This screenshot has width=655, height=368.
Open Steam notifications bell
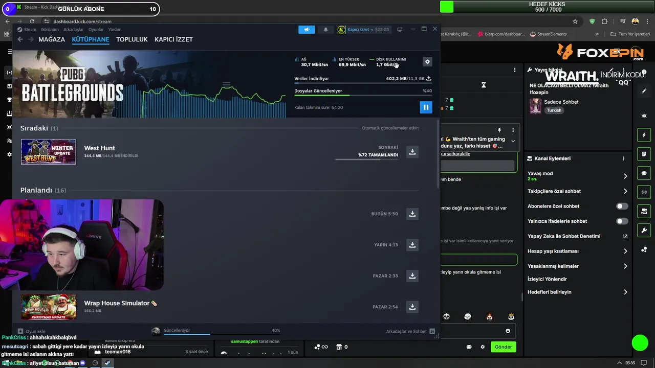(x=325, y=29)
